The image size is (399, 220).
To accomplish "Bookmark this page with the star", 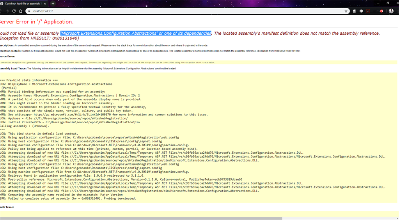I will [x=346, y=11].
